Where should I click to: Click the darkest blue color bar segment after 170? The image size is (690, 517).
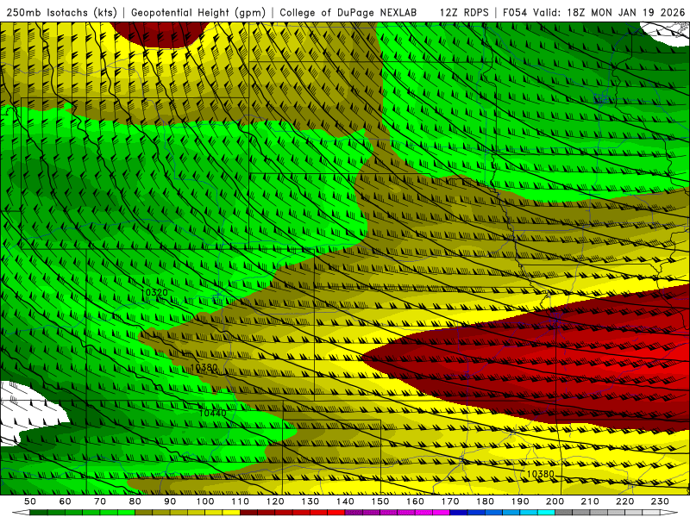[459, 513]
